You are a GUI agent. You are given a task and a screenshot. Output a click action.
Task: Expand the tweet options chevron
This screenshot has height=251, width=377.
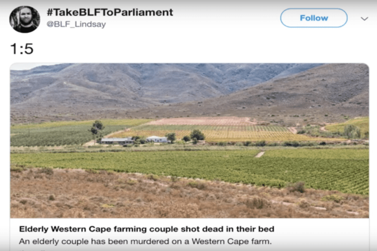coord(364,18)
